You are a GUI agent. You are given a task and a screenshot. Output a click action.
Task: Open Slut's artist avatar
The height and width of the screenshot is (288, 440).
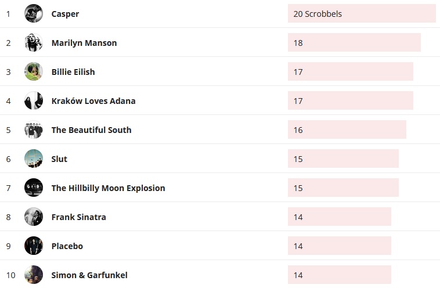34,159
